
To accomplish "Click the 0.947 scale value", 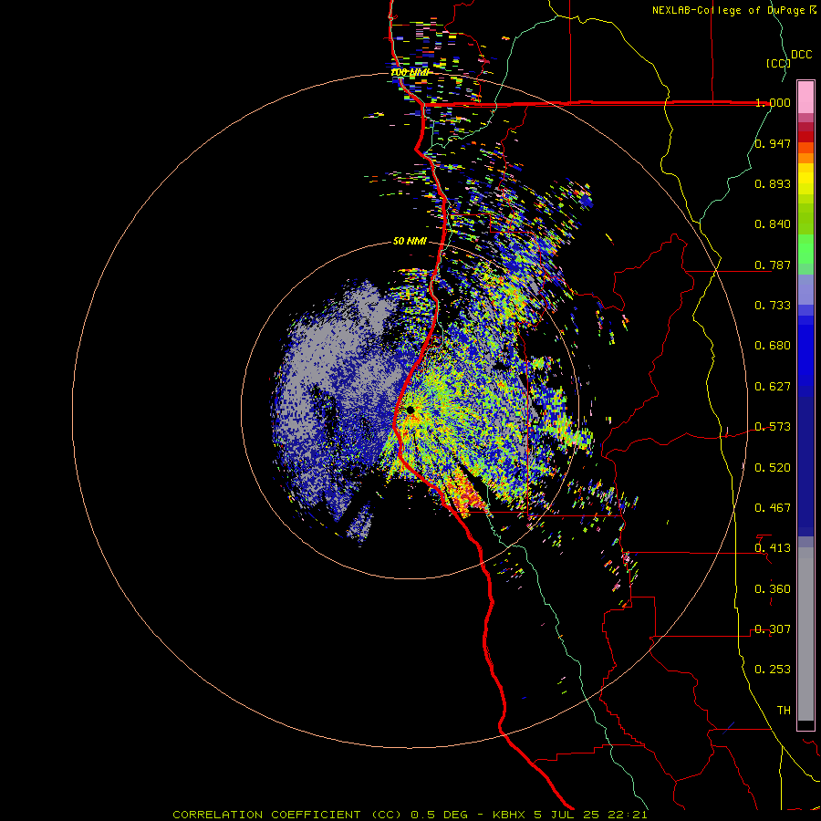I will tap(773, 143).
